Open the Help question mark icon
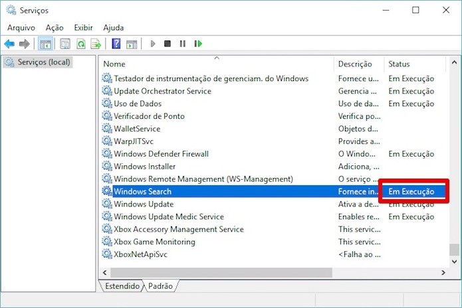The image size is (462, 308). click(x=116, y=44)
